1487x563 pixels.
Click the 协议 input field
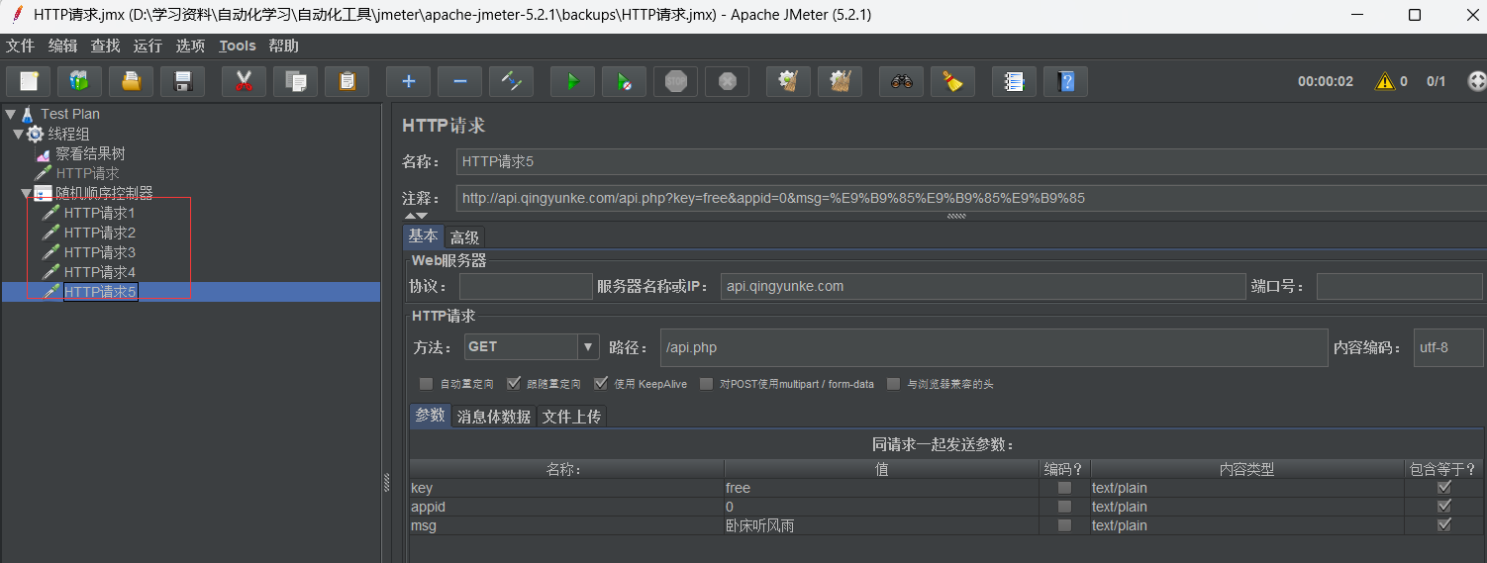coord(526,286)
